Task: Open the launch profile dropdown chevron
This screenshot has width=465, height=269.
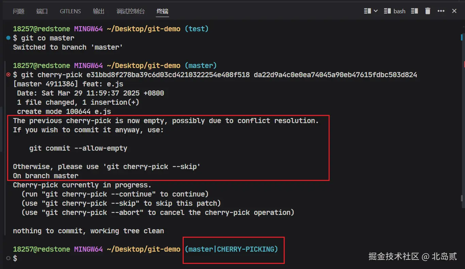Action: 376,11
